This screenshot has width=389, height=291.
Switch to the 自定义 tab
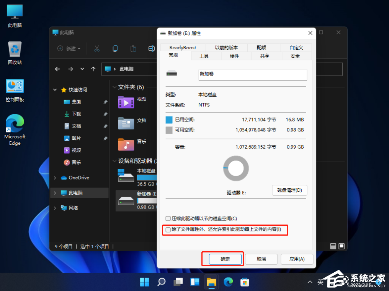296,47
